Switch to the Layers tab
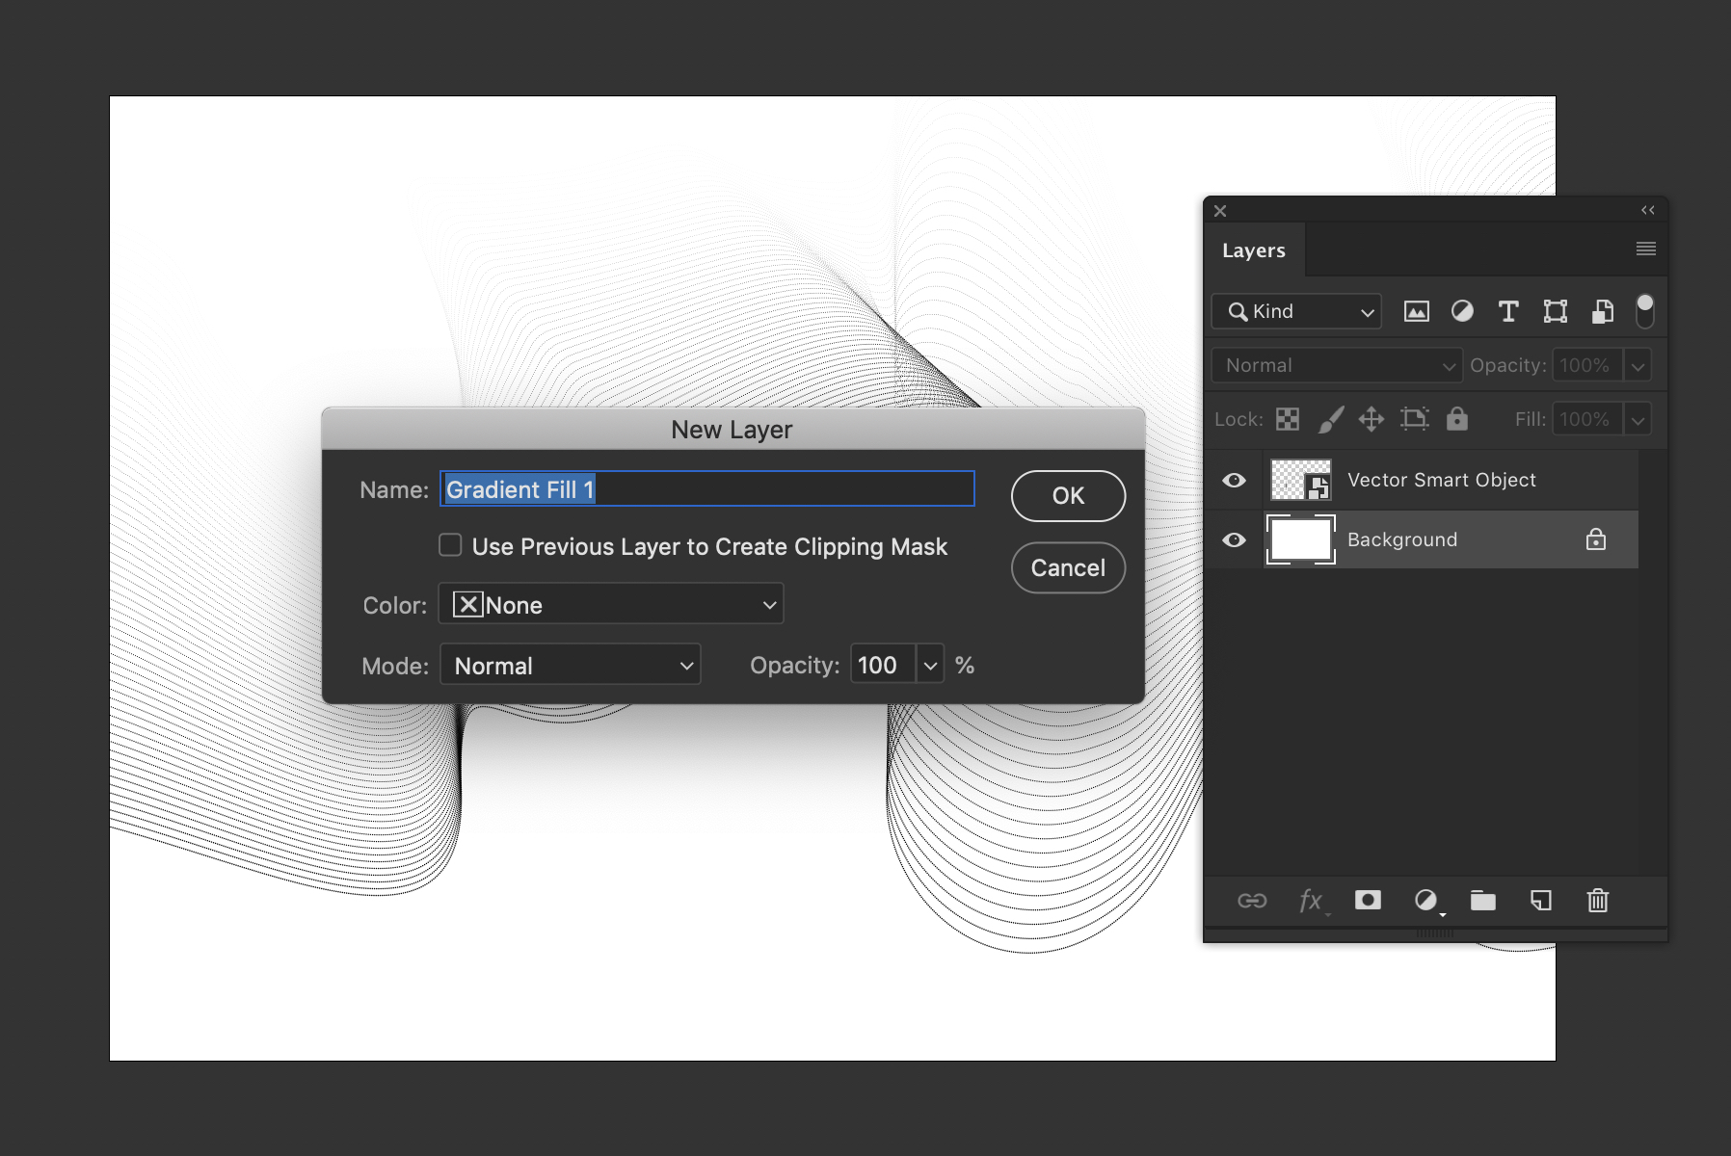This screenshot has width=1731, height=1156. 1254,250
